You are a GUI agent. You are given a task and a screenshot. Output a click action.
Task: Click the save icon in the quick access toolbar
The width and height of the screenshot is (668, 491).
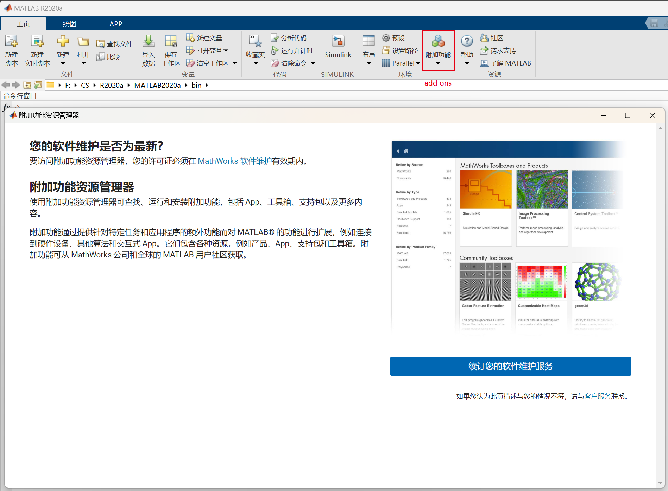pyautogui.click(x=654, y=23)
